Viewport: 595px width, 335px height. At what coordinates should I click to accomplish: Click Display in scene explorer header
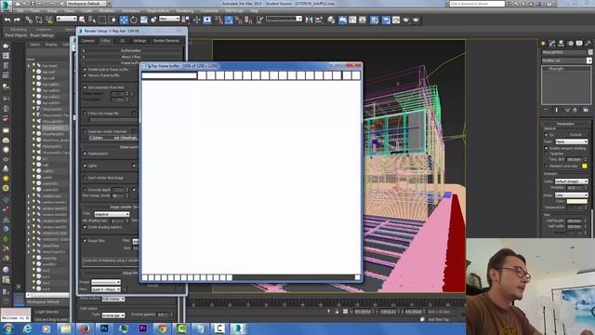point(51,45)
